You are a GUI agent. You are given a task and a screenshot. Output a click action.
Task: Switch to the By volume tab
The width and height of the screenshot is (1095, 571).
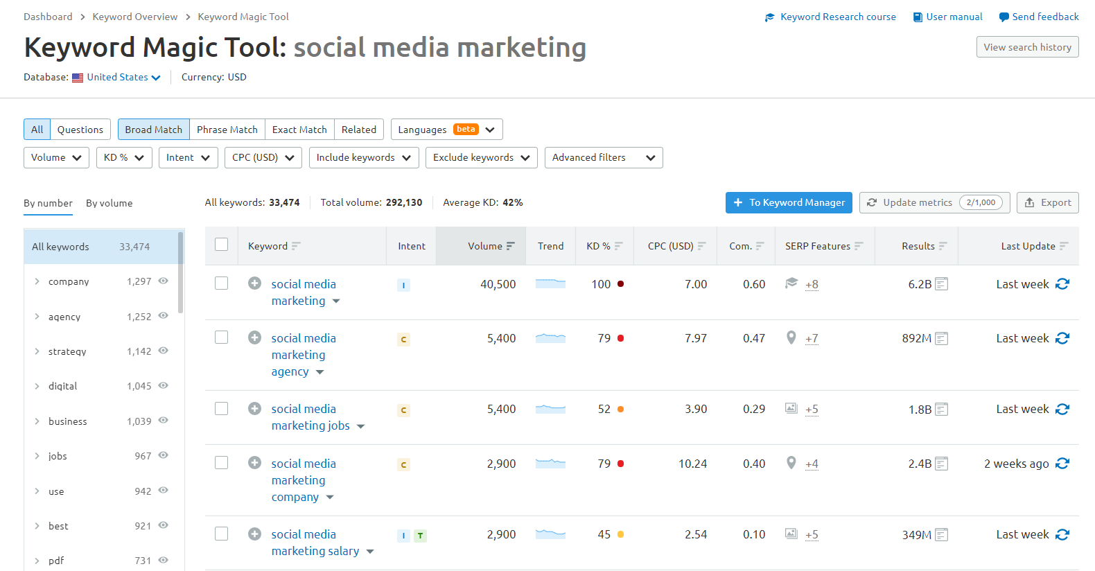tap(109, 203)
